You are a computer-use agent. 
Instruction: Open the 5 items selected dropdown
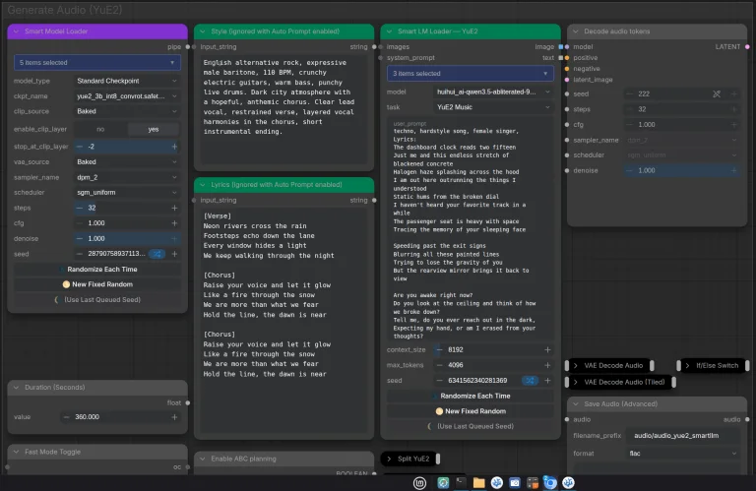click(97, 63)
